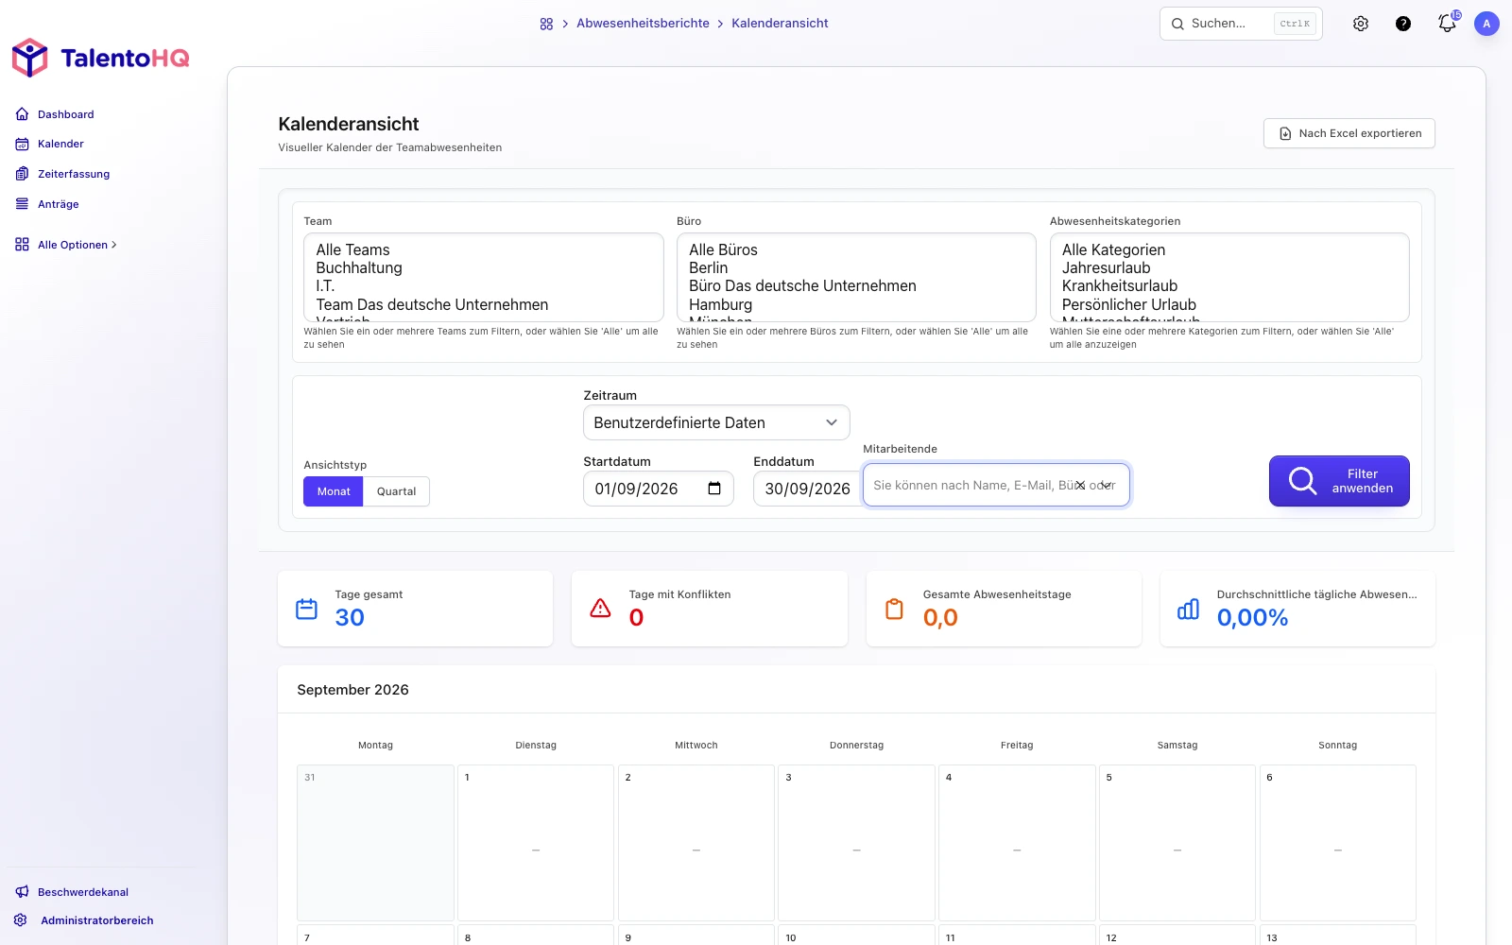Click the Tage gesamt calendar icon
Screen dimensions: 1512x945
pyautogui.click(x=307, y=609)
